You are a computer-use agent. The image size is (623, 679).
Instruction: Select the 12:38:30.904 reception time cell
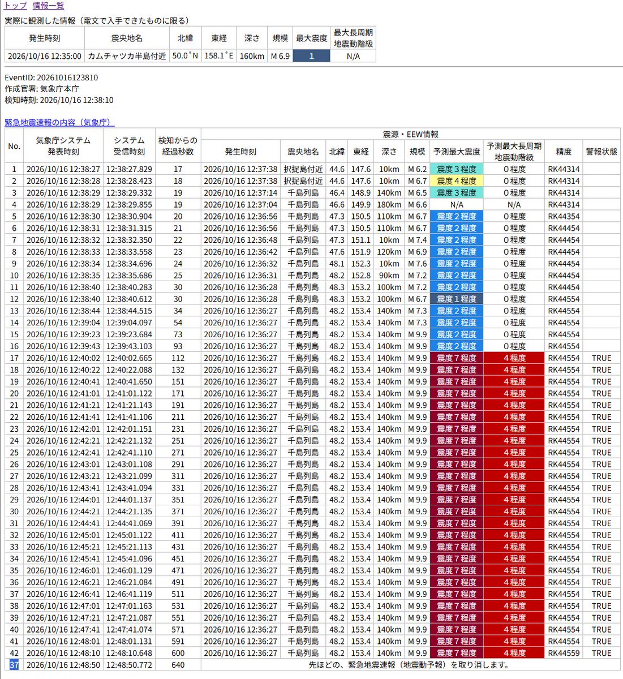point(129,217)
